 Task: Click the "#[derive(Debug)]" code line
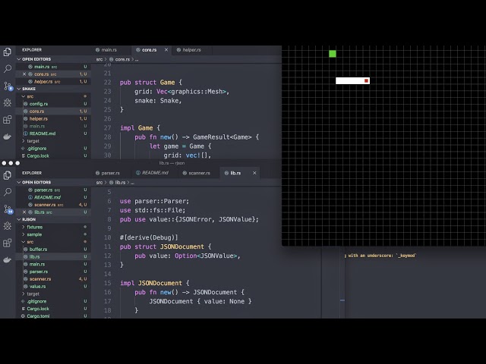click(149, 237)
